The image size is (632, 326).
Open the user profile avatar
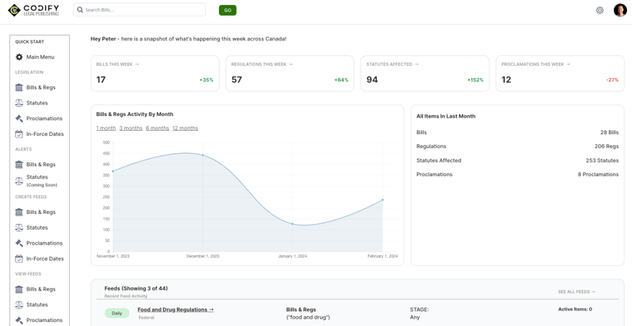coord(620,10)
